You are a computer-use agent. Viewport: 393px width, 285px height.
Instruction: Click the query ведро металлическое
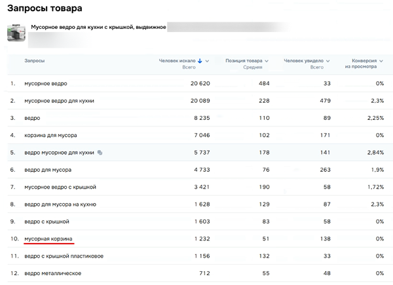coord(52,272)
